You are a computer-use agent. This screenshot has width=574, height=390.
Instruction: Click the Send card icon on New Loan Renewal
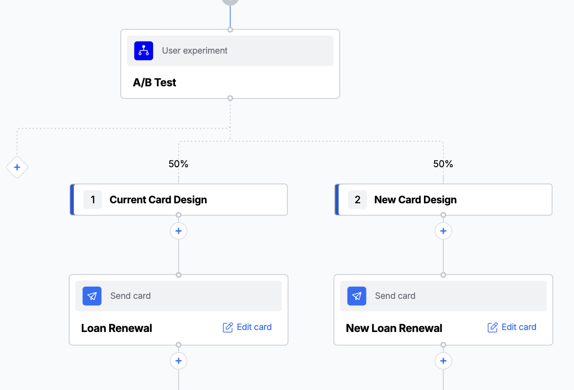tap(356, 296)
